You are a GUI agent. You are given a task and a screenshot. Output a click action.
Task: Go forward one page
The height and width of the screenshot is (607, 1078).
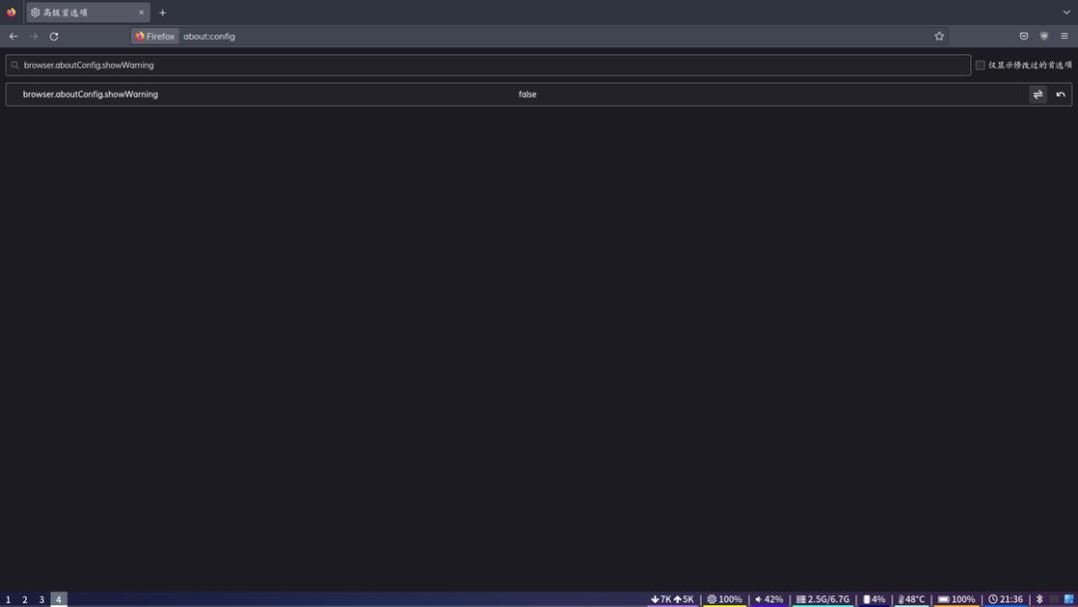tap(33, 36)
